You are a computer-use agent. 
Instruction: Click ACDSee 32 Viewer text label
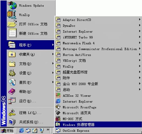(x=77, y=95)
